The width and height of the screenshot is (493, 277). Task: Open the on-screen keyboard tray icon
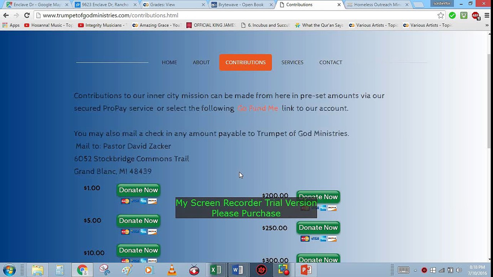[403, 270]
